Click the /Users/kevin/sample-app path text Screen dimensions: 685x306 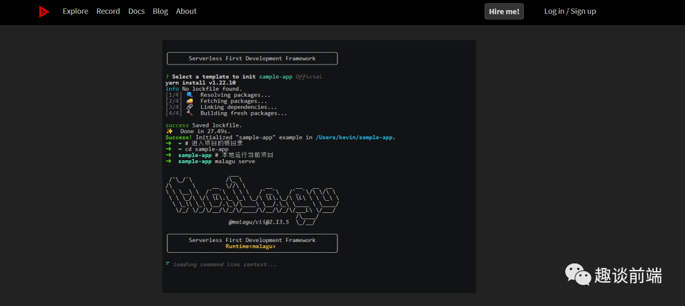(355, 137)
